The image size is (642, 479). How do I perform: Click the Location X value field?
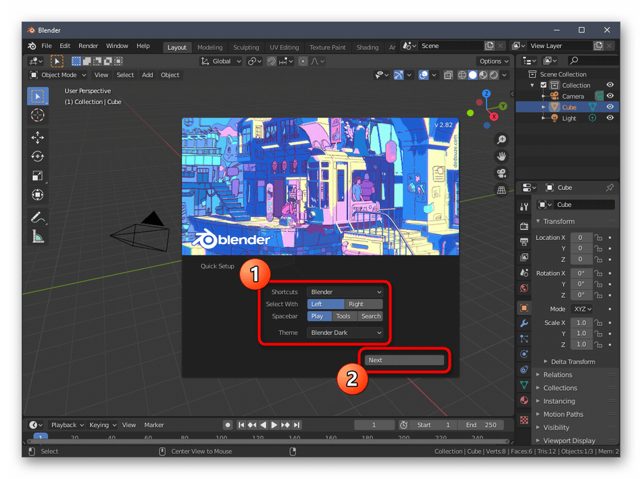581,238
